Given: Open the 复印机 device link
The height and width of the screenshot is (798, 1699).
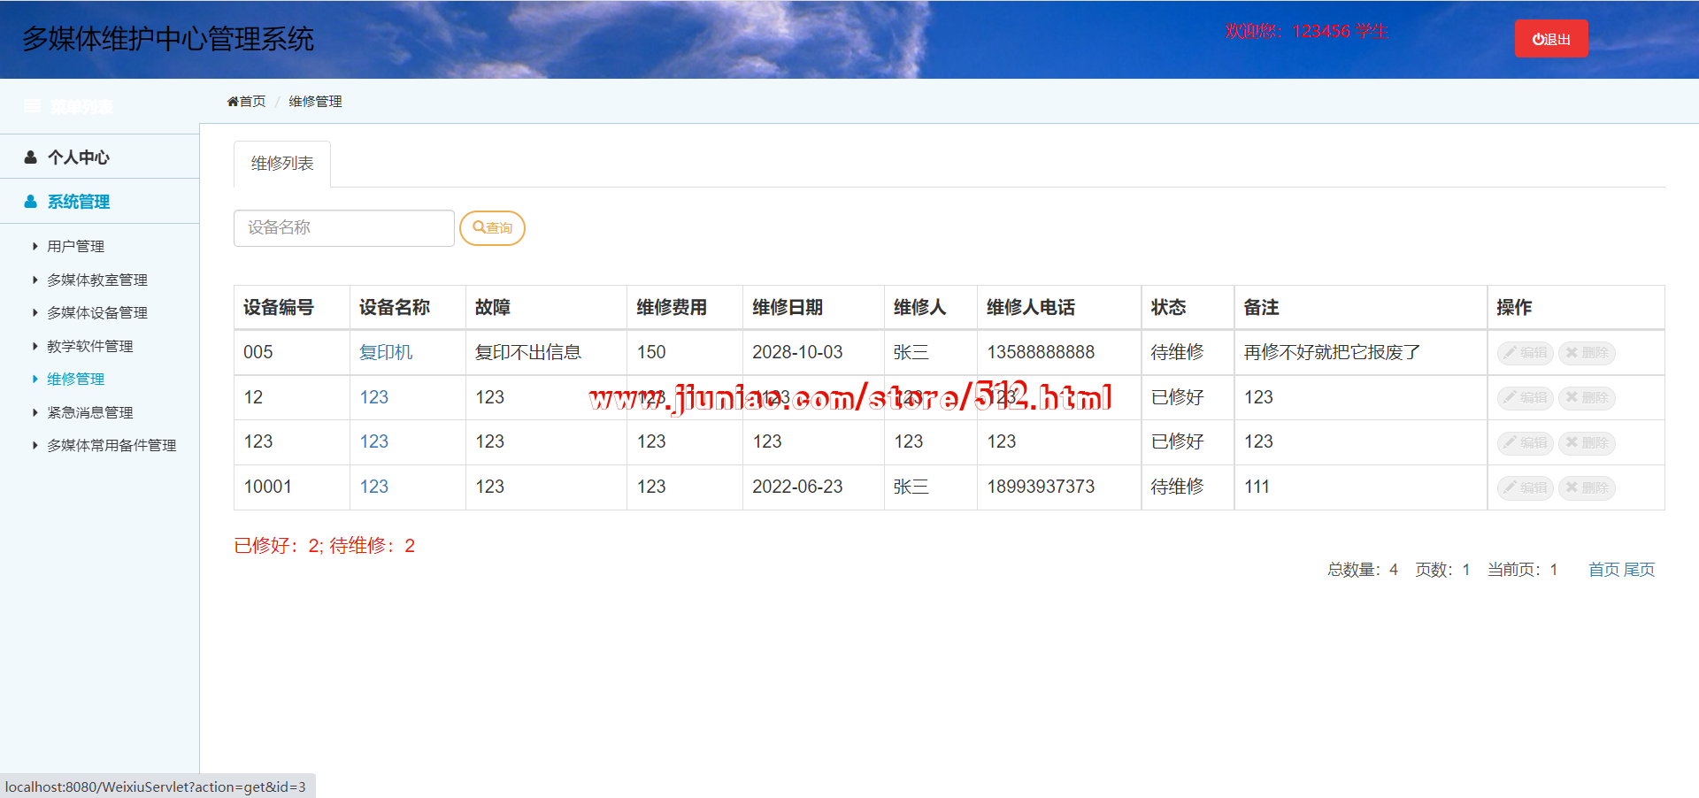Looking at the screenshot, I should (386, 352).
